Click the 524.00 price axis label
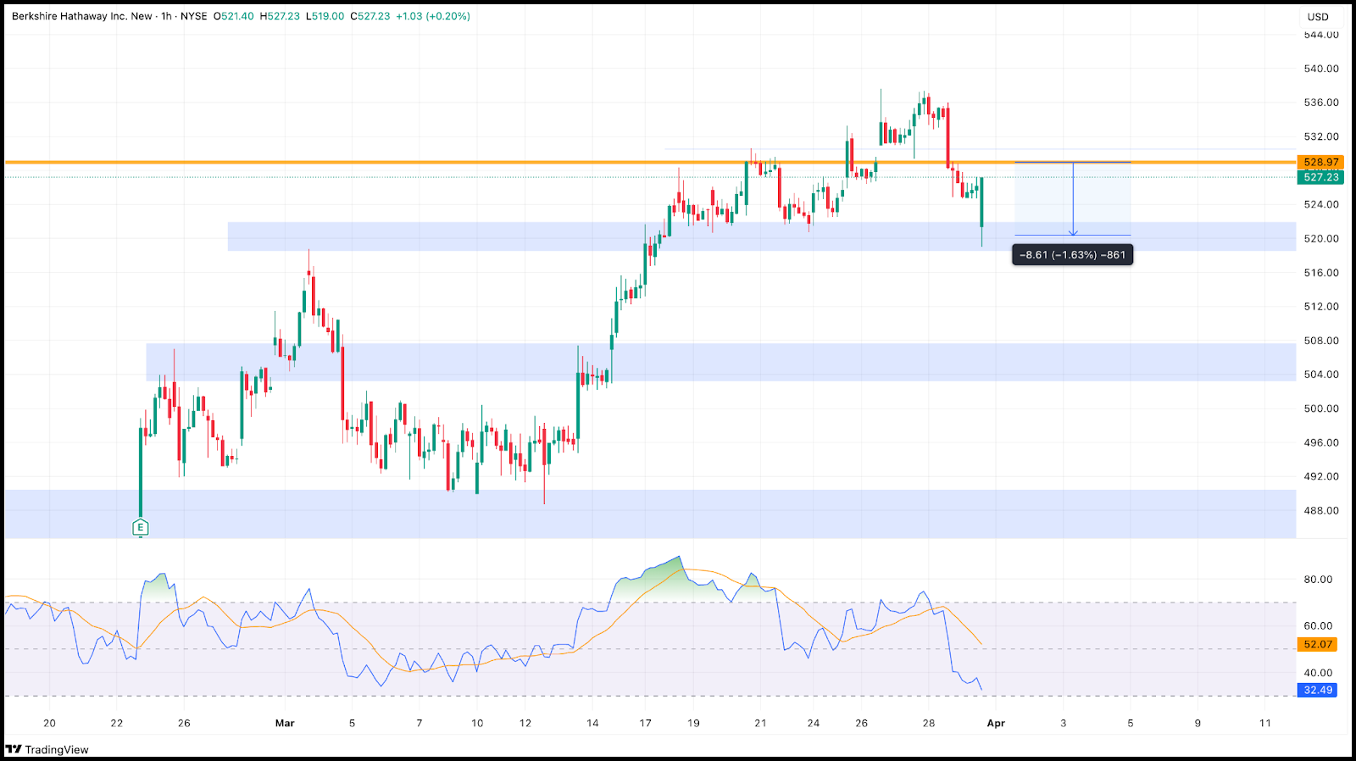 point(1321,204)
